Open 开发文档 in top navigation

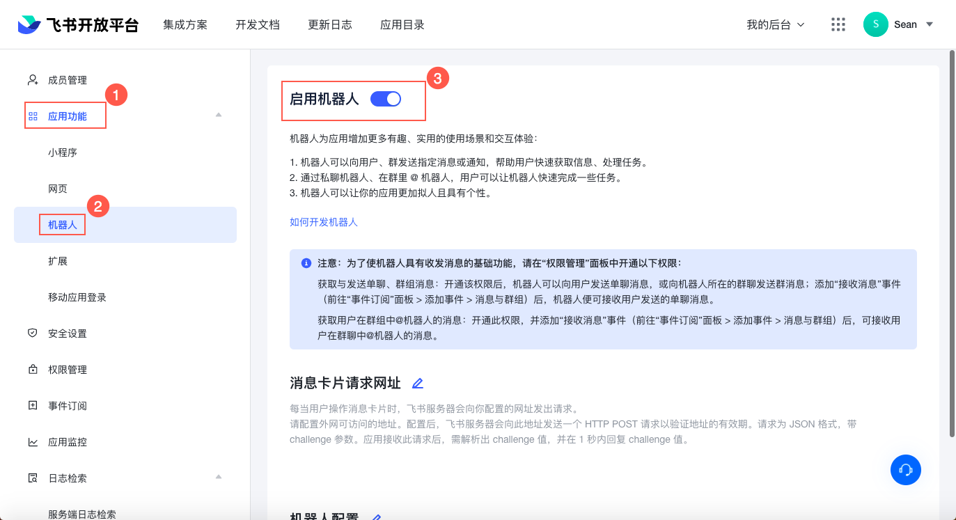tap(258, 24)
